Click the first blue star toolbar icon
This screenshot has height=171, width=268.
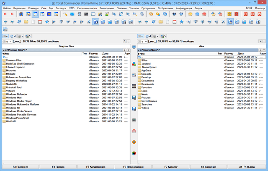coord(47,21)
